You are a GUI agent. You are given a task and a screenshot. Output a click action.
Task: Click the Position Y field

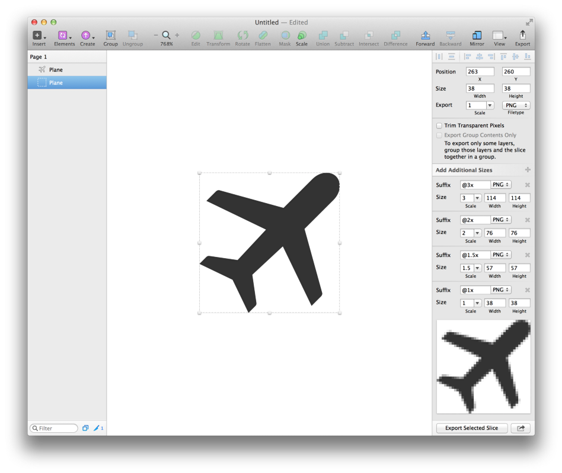pyautogui.click(x=516, y=72)
